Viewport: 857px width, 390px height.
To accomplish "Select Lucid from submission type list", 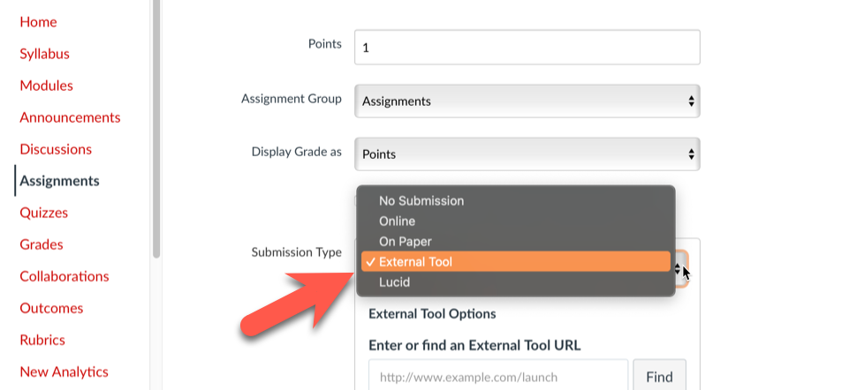I will coord(394,282).
